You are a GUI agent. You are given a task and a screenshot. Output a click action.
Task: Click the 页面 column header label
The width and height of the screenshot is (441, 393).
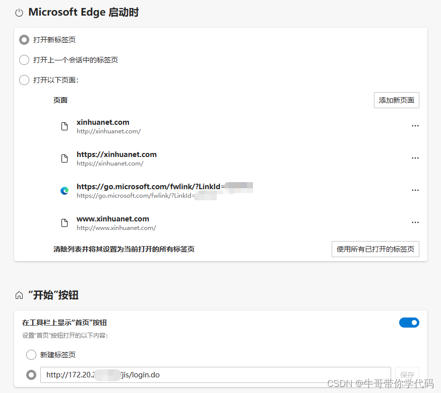point(60,100)
